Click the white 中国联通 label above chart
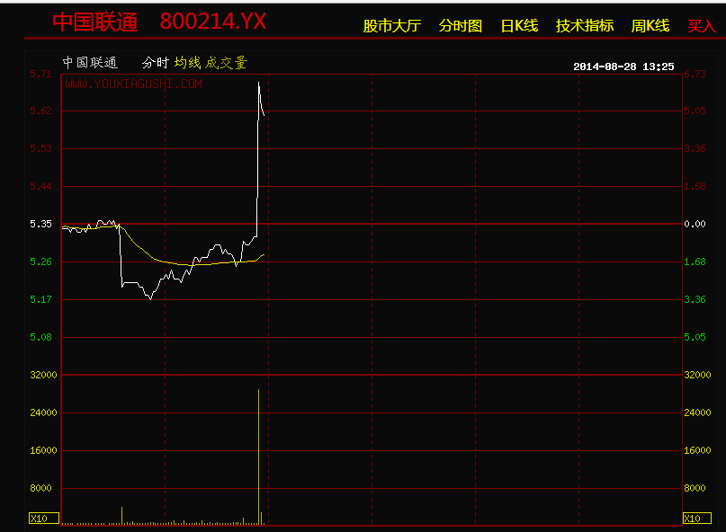Viewport: 726px width, 532px height. tap(90, 63)
